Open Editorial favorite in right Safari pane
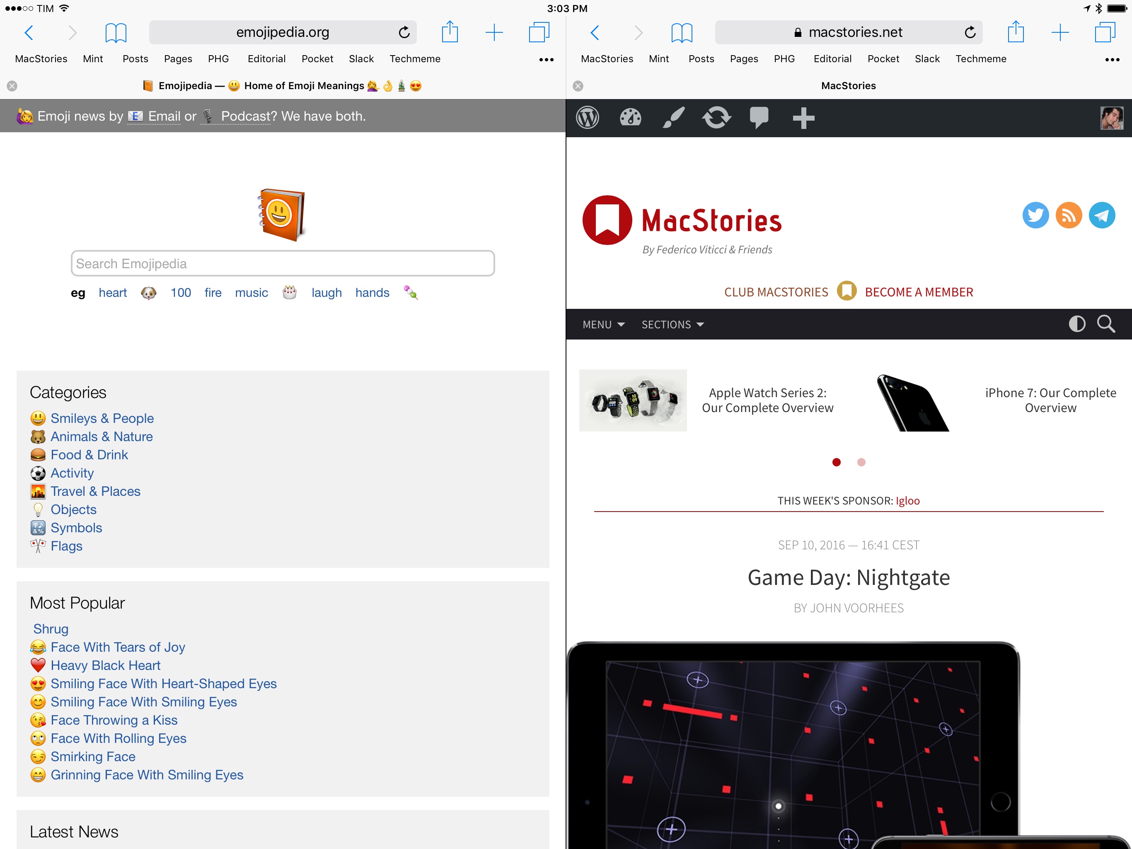 [832, 59]
